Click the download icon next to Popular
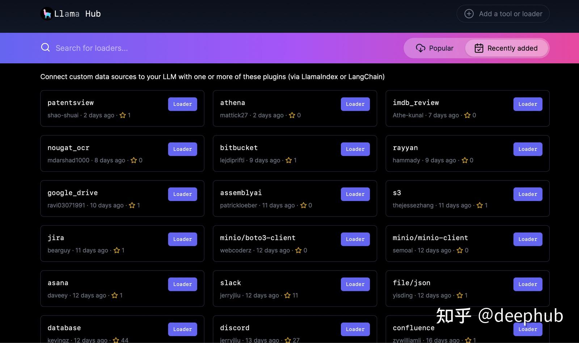579x343 pixels. point(420,48)
